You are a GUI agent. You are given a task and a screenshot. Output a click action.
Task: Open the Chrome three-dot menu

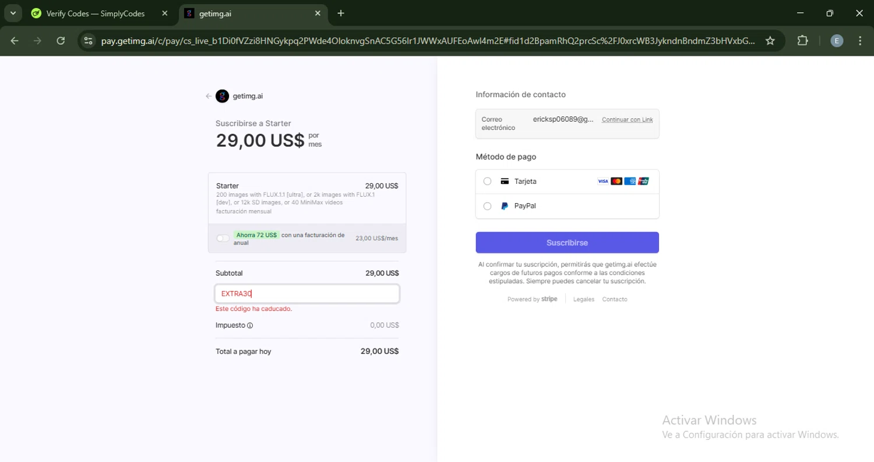tap(860, 41)
